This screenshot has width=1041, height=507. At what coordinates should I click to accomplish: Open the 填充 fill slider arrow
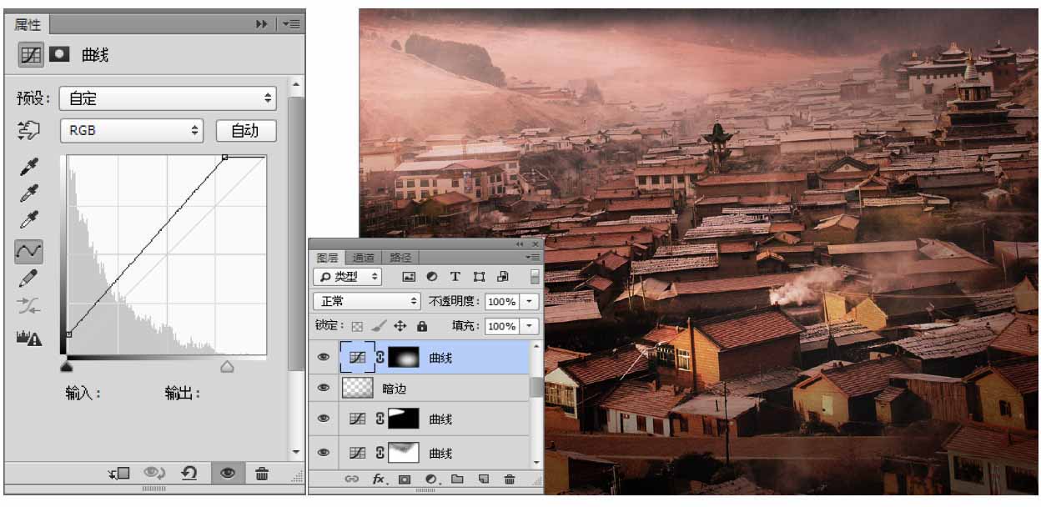click(530, 326)
